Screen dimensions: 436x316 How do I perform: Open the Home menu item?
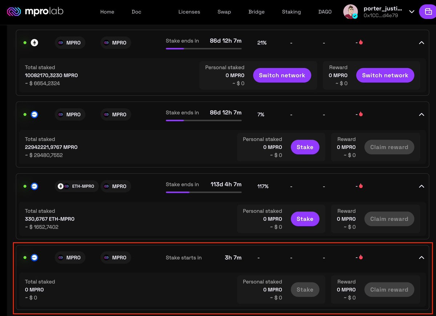click(x=107, y=12)
